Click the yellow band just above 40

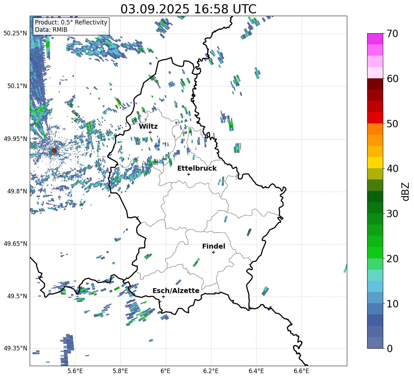point(375,163)
